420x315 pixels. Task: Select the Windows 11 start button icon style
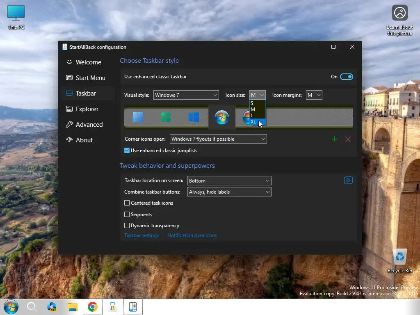point(138,117)
